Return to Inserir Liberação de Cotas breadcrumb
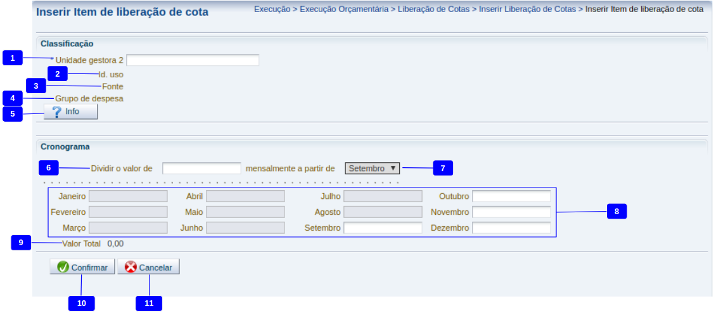This screenshot has width=714, height=313. click(x=527, y=10)
